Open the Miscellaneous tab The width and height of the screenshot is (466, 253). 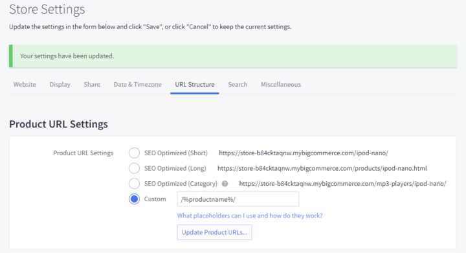281,84
